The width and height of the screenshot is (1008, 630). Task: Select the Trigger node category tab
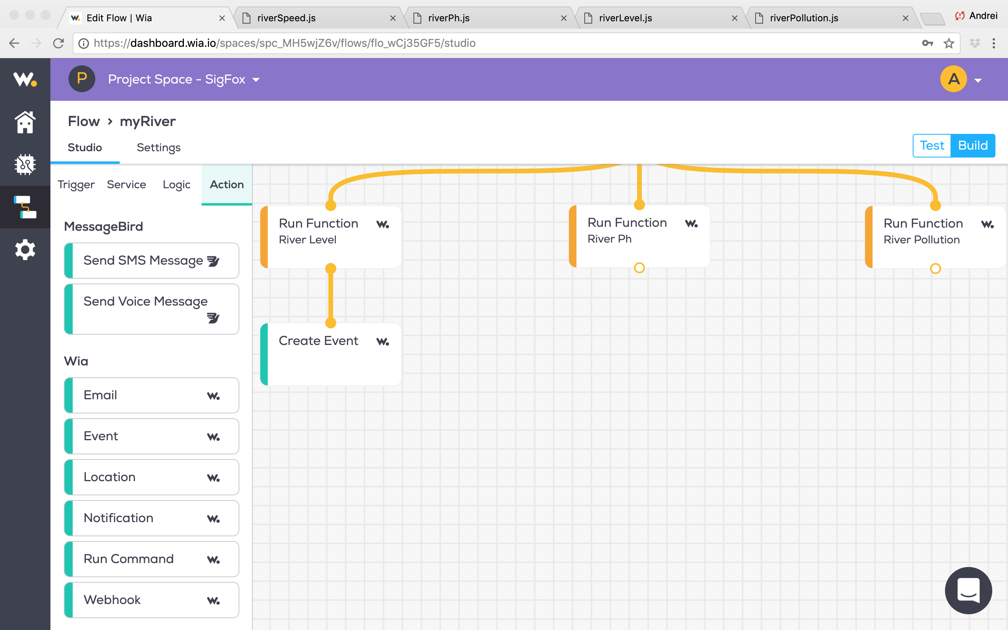click(x=76, y=185)
